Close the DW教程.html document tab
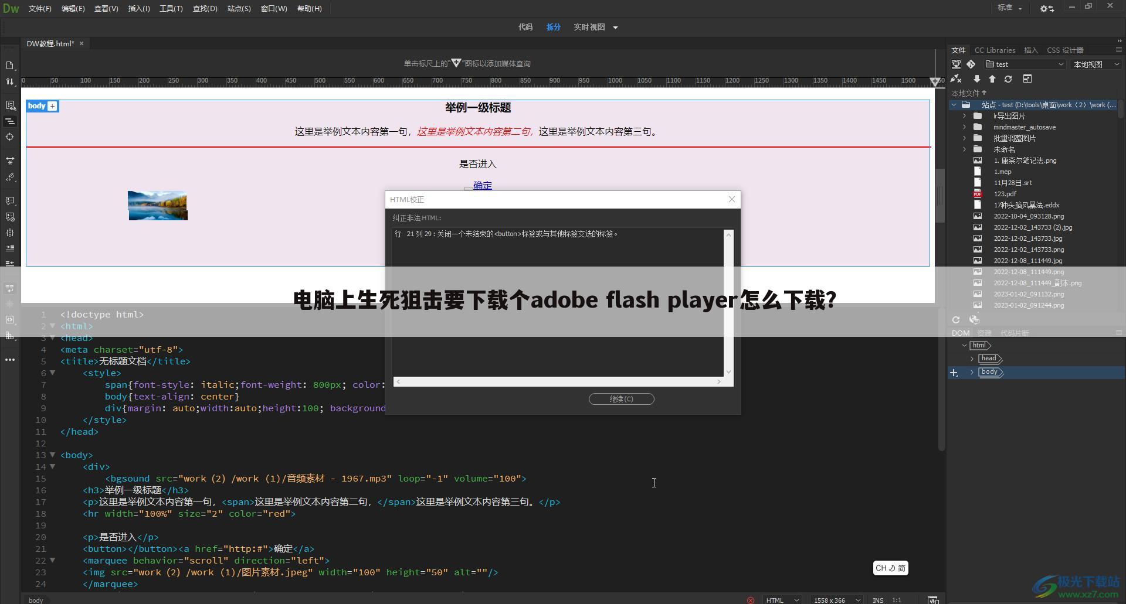Viewport: 1126px width, 604px height. coord(82,43)
